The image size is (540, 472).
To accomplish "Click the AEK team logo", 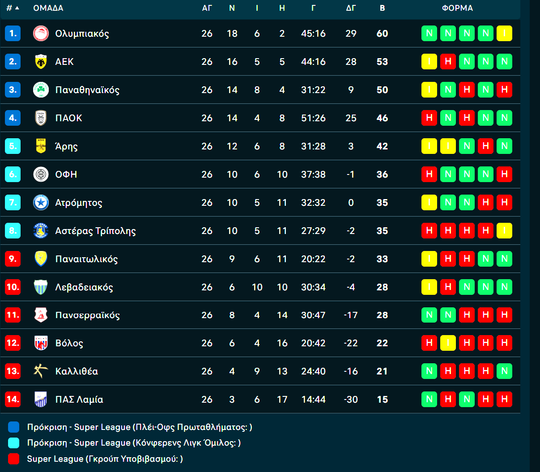I will [41, 62].
